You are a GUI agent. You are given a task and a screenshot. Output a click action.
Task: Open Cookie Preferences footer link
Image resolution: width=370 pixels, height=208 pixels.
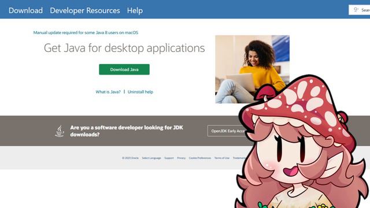coord(200,158)
